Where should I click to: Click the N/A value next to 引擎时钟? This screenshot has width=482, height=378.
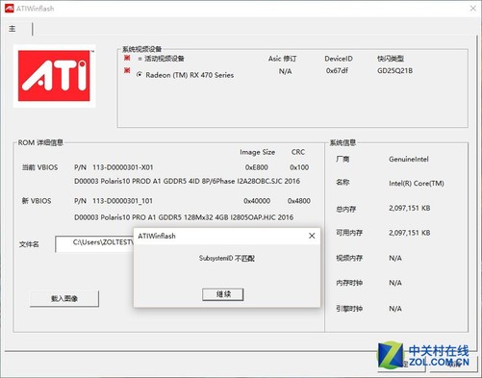click(x=395, y=309)
